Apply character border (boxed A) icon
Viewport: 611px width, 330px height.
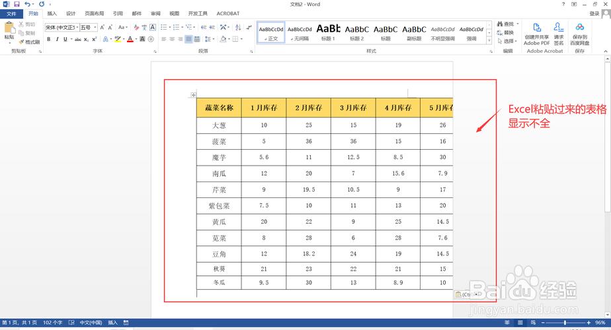[153, 27]
